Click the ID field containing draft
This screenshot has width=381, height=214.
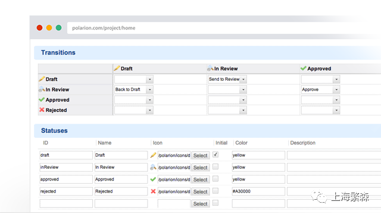(x=66, y=155)
